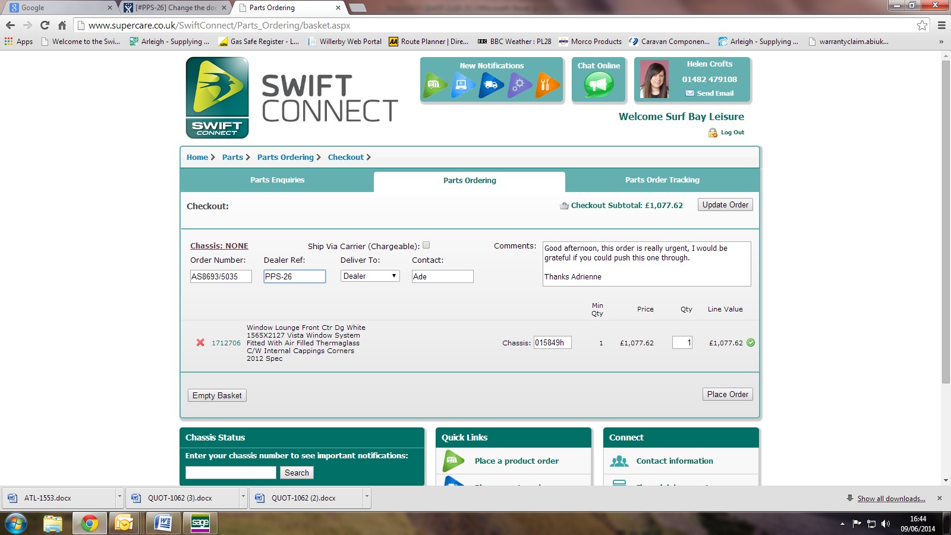
Task: Click Send Email under Helen Crofts
Action: pyautogui.click(x=715, y=93)
